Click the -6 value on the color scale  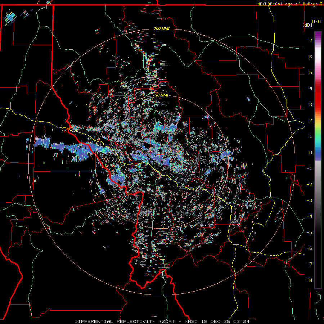click(309, 248)
